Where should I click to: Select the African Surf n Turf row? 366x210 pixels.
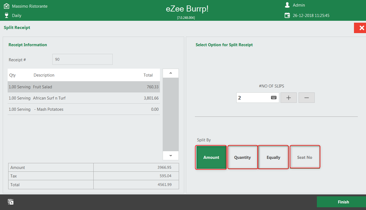(84, 98)
